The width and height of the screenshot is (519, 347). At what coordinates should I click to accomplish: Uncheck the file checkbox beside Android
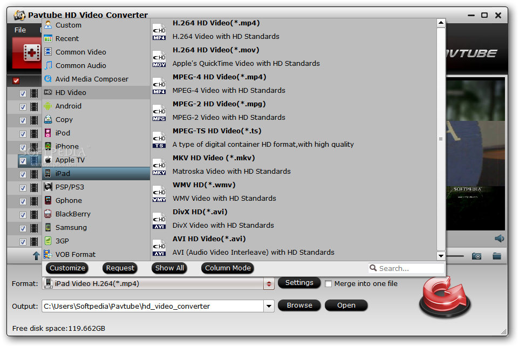point(23,107)
